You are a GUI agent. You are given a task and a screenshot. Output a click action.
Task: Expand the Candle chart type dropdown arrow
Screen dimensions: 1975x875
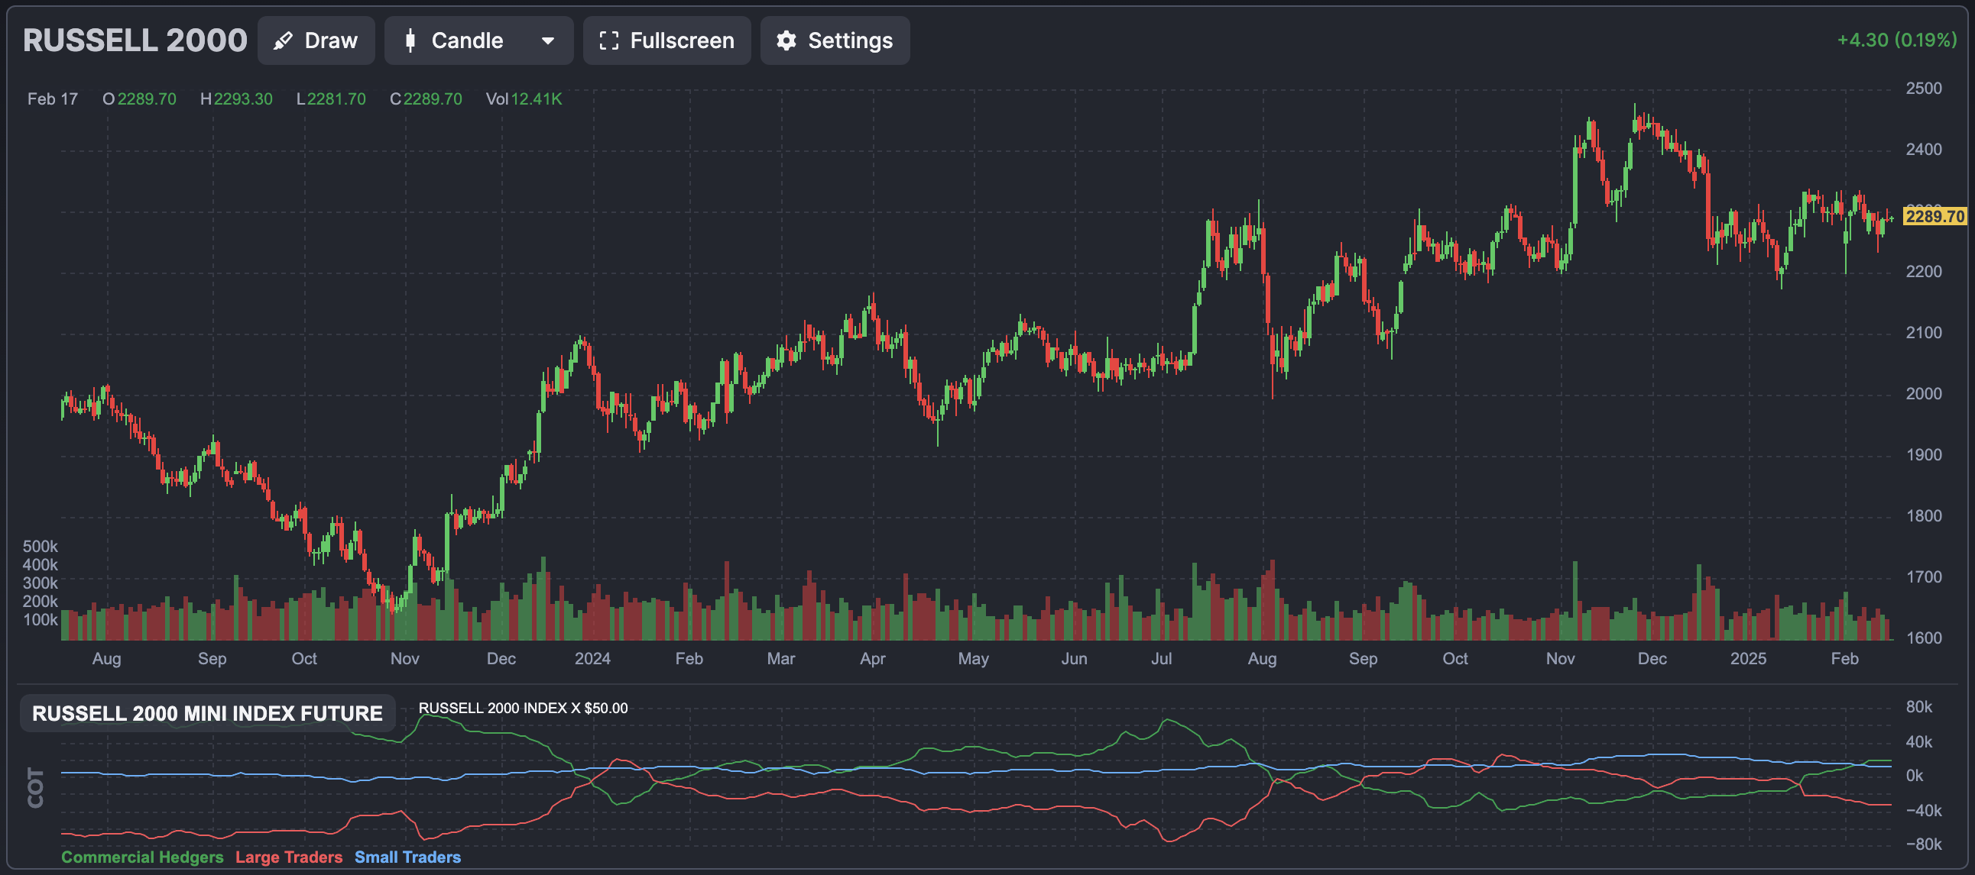547,40
